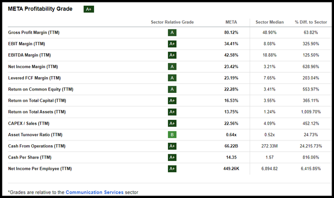This screenshot has width=334, height=198.
Task: Click the overall A+ Profitability Grade badge
Action: coord(89,9)
